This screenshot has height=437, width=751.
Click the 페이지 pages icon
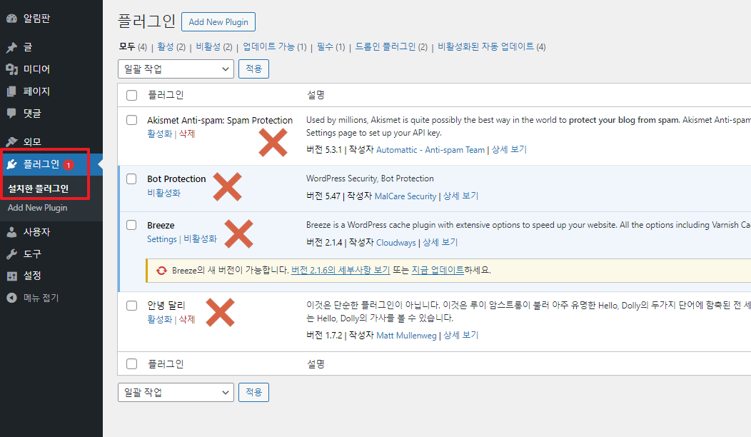click(x=12, y=91)
